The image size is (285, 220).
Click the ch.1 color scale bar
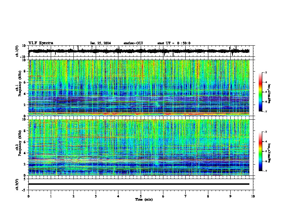point(260,92)
